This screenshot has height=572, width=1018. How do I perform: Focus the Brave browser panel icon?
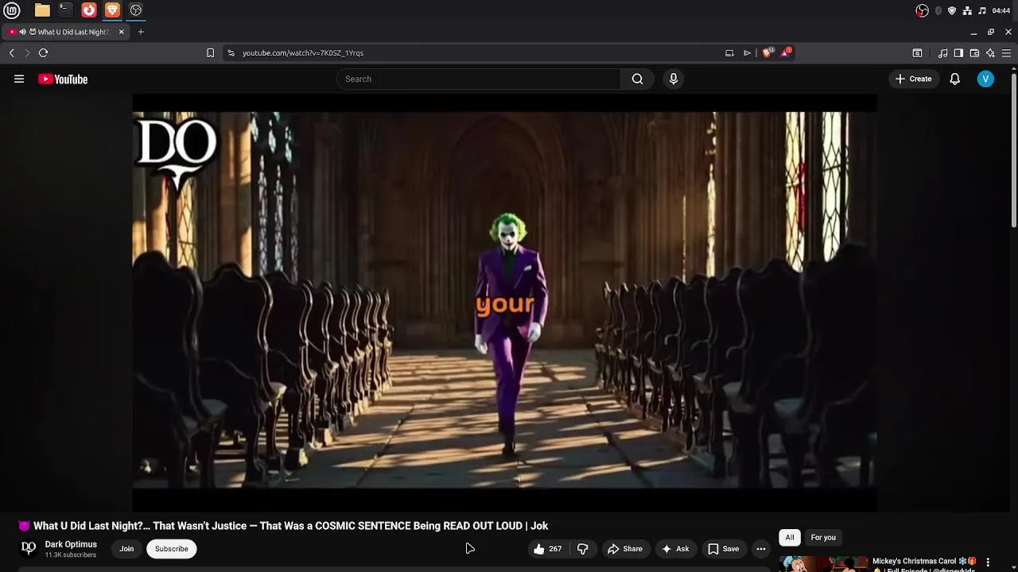(112, 10)
